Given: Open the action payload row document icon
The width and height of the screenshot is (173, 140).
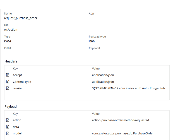Looking at the screenshot, I should tap(8, 120).
